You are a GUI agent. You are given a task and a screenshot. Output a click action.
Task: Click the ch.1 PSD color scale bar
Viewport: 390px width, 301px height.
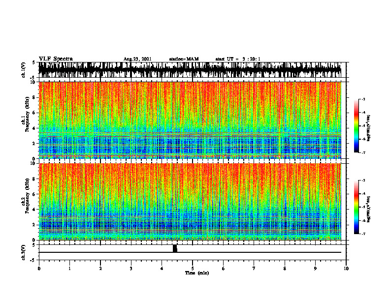(x=356, y=126)
